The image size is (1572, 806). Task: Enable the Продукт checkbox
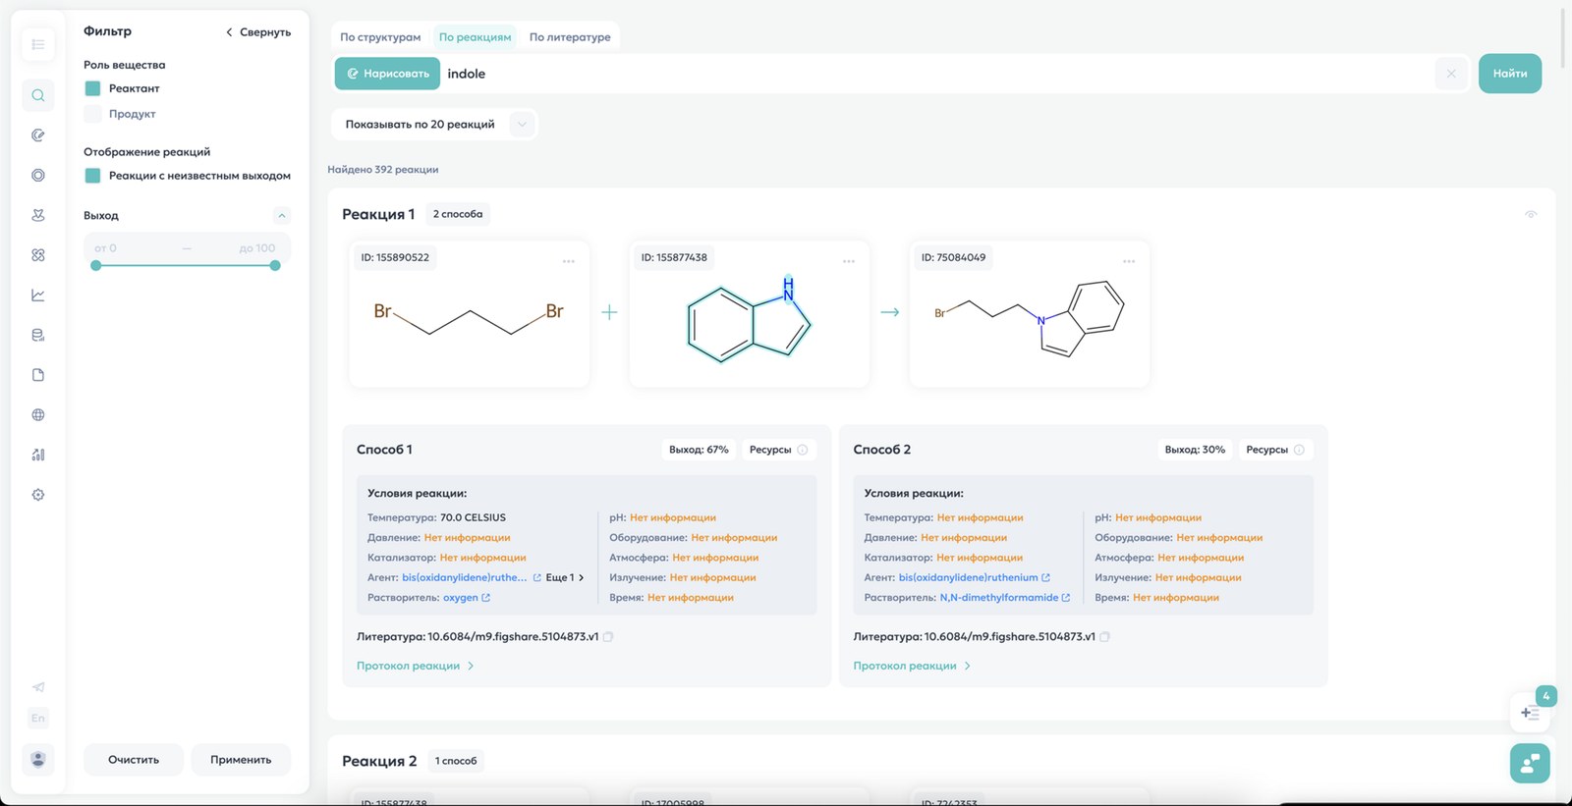click(x=93, y=114)
